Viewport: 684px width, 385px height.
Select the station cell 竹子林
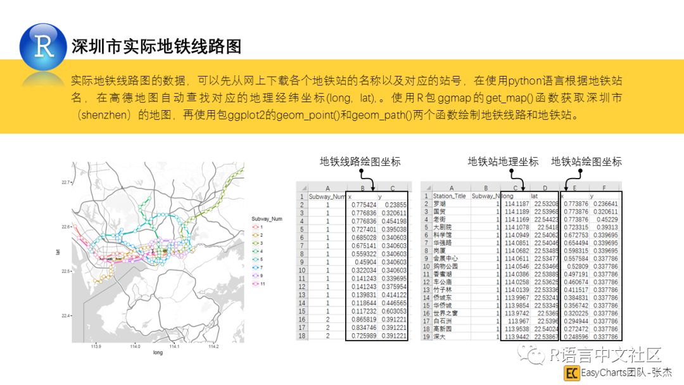(x=451, y=290)
